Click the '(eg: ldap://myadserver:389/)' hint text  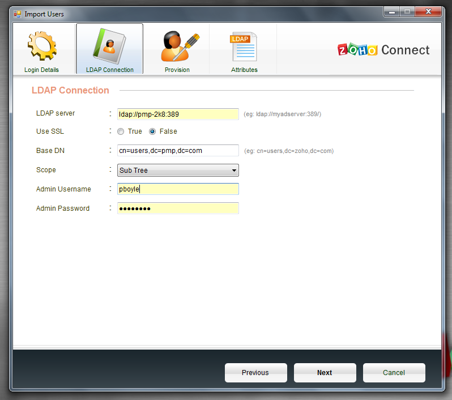282,114
